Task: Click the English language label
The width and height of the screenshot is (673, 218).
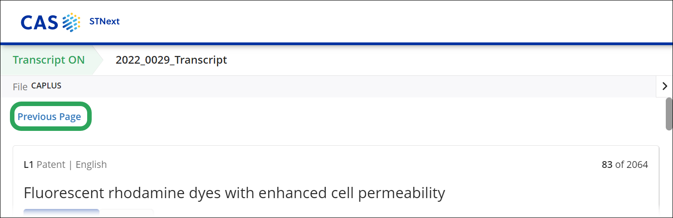Action: pyautogui.click(x=91, y=165)
